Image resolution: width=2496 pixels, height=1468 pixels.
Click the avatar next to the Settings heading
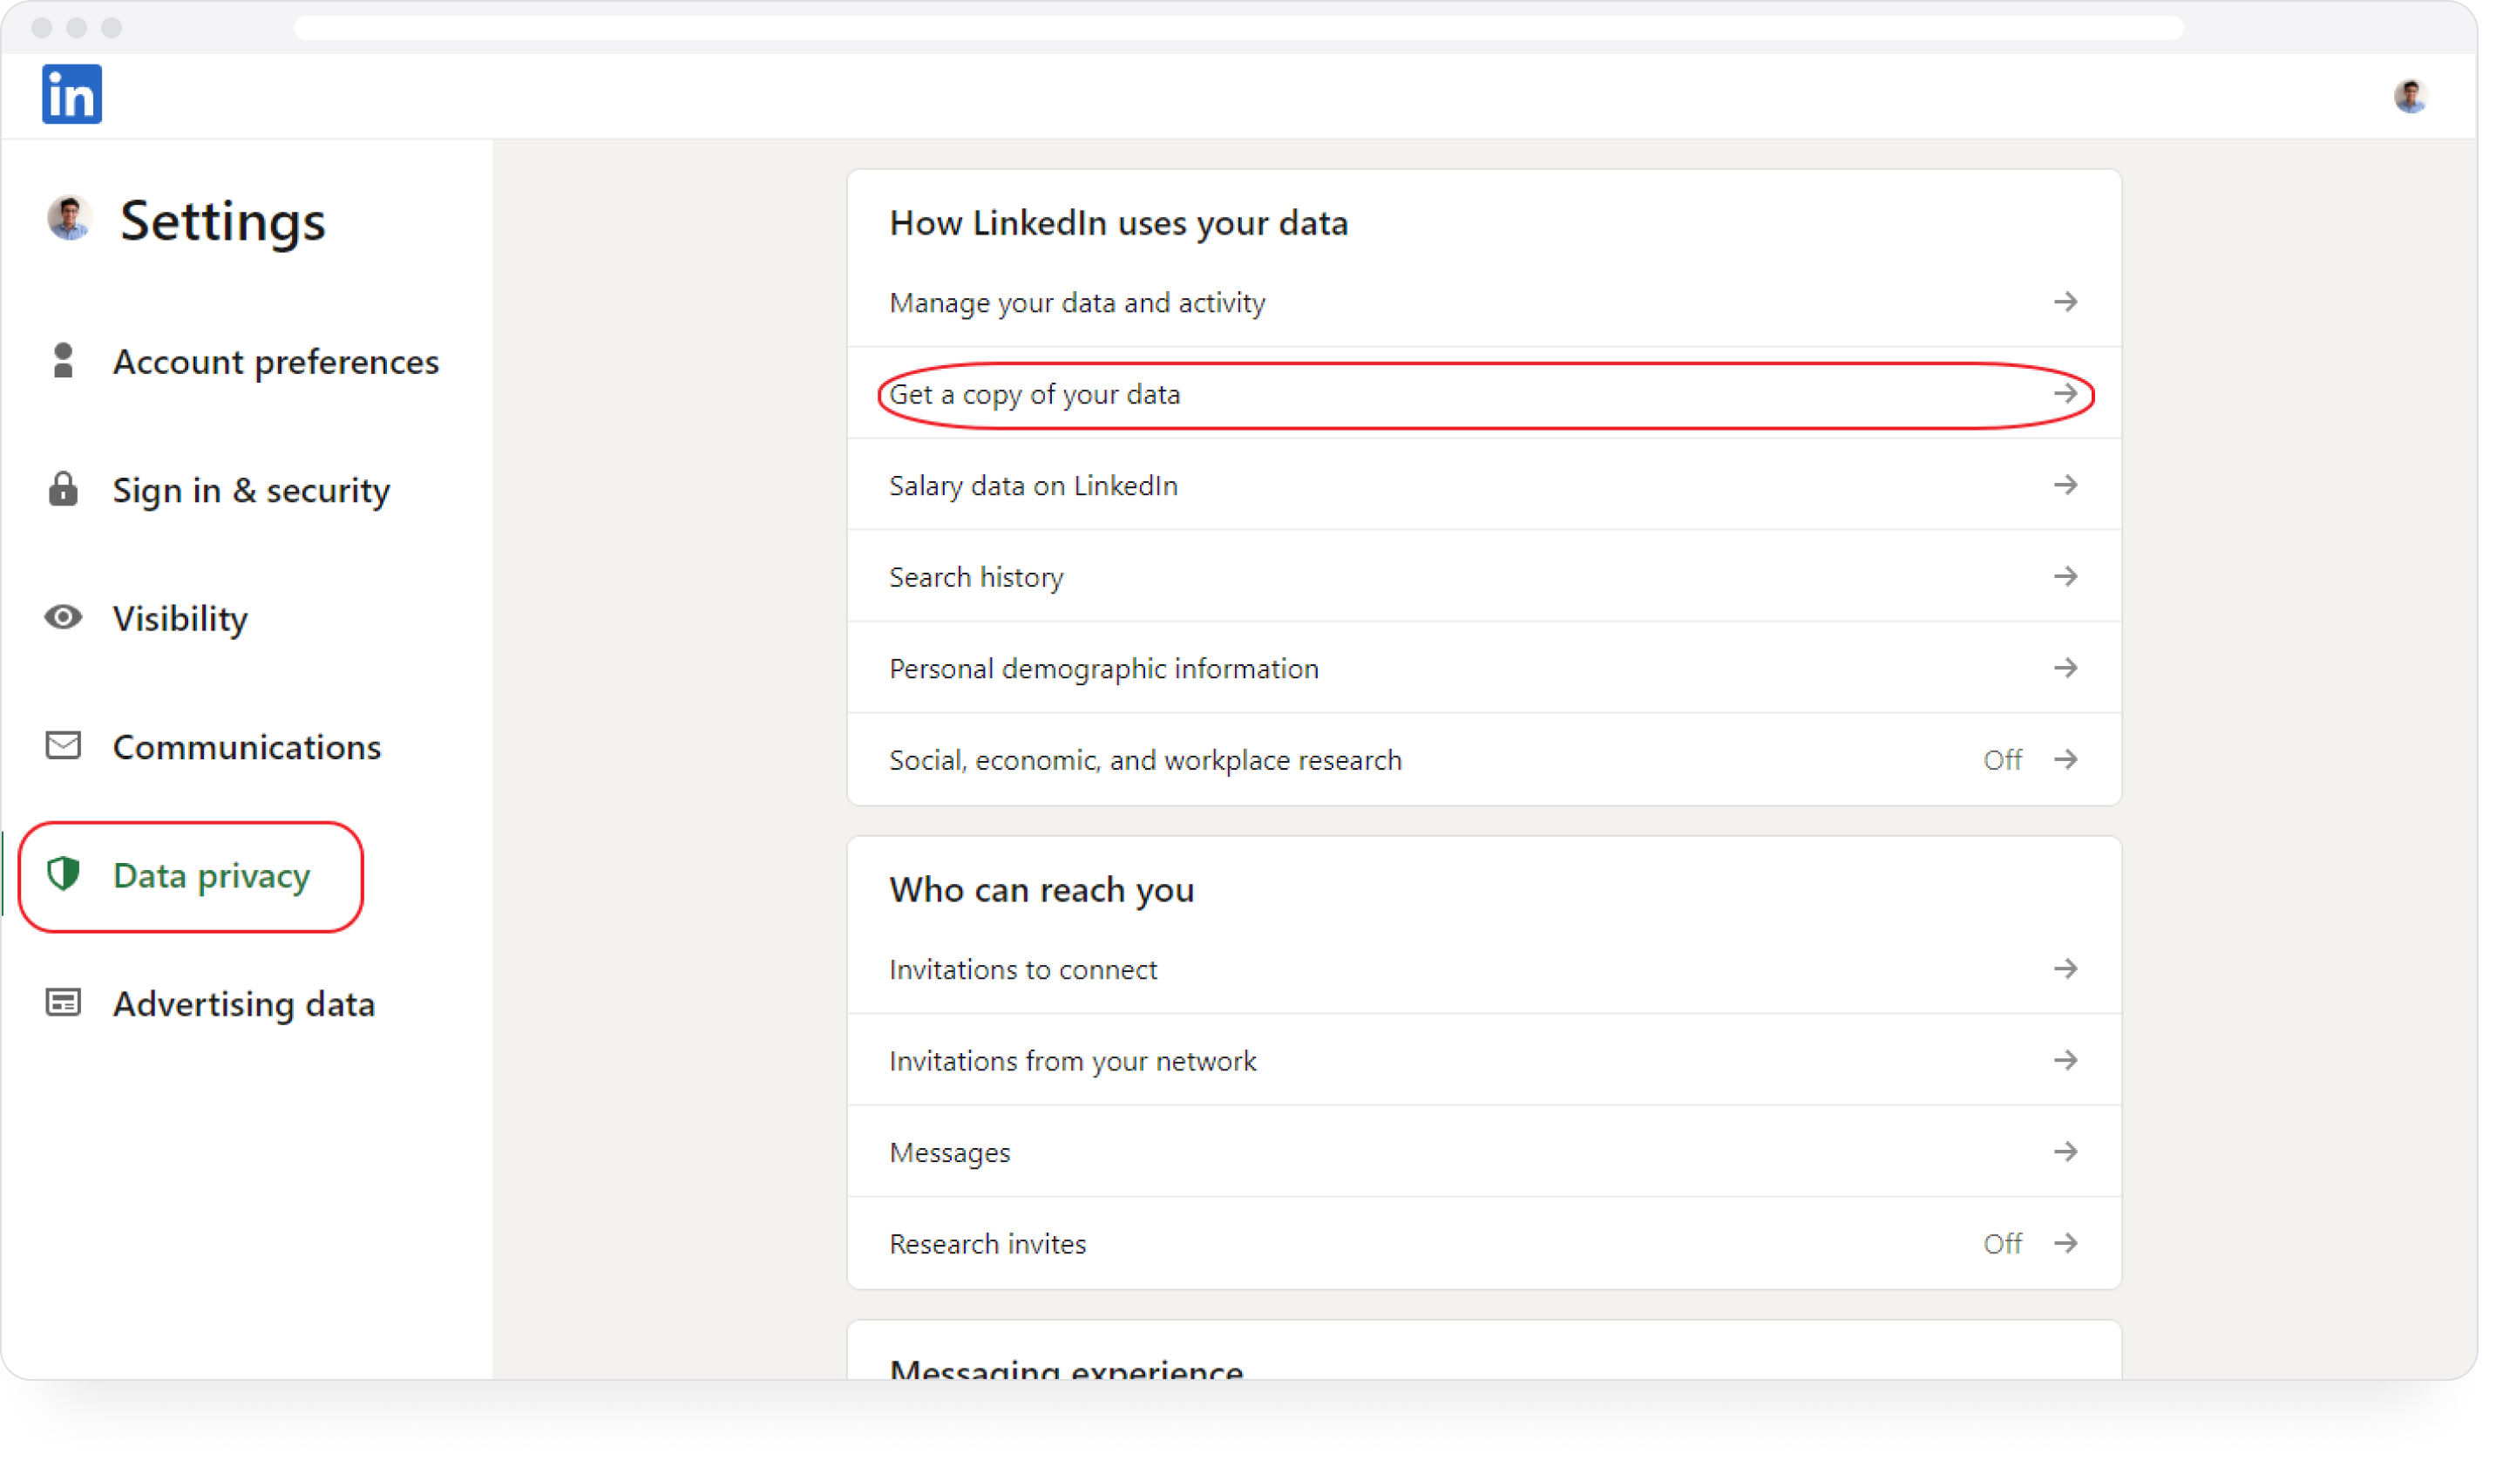click(x=70, y=220)
